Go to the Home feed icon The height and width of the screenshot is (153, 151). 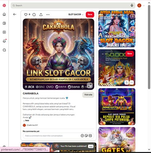pyautogui.click(x=4, y=14)
